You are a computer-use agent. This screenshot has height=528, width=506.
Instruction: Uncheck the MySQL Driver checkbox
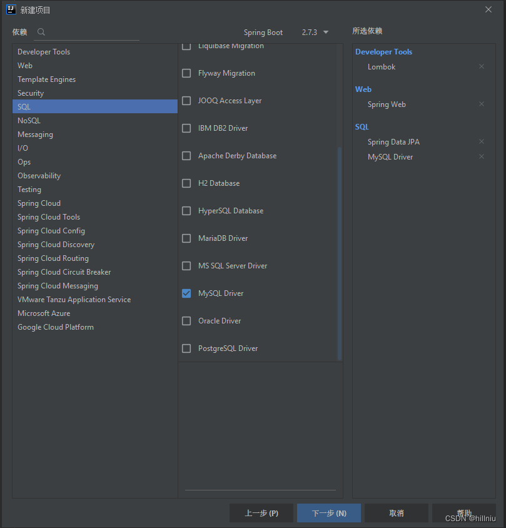[x=186, y=293]
